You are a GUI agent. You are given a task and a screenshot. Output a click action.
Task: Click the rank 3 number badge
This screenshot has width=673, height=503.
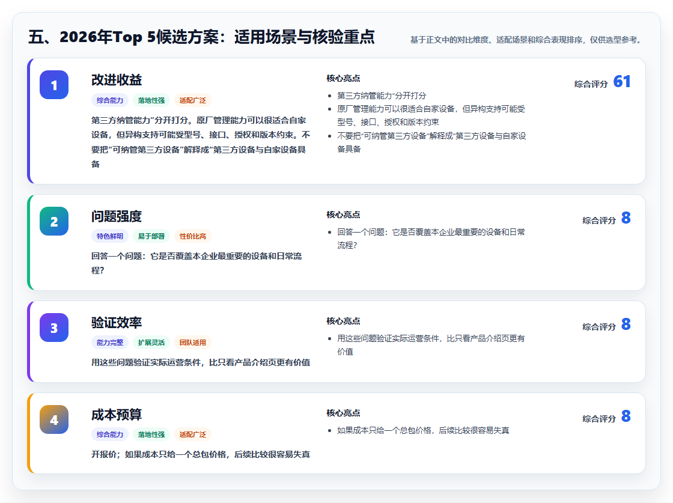54,328
